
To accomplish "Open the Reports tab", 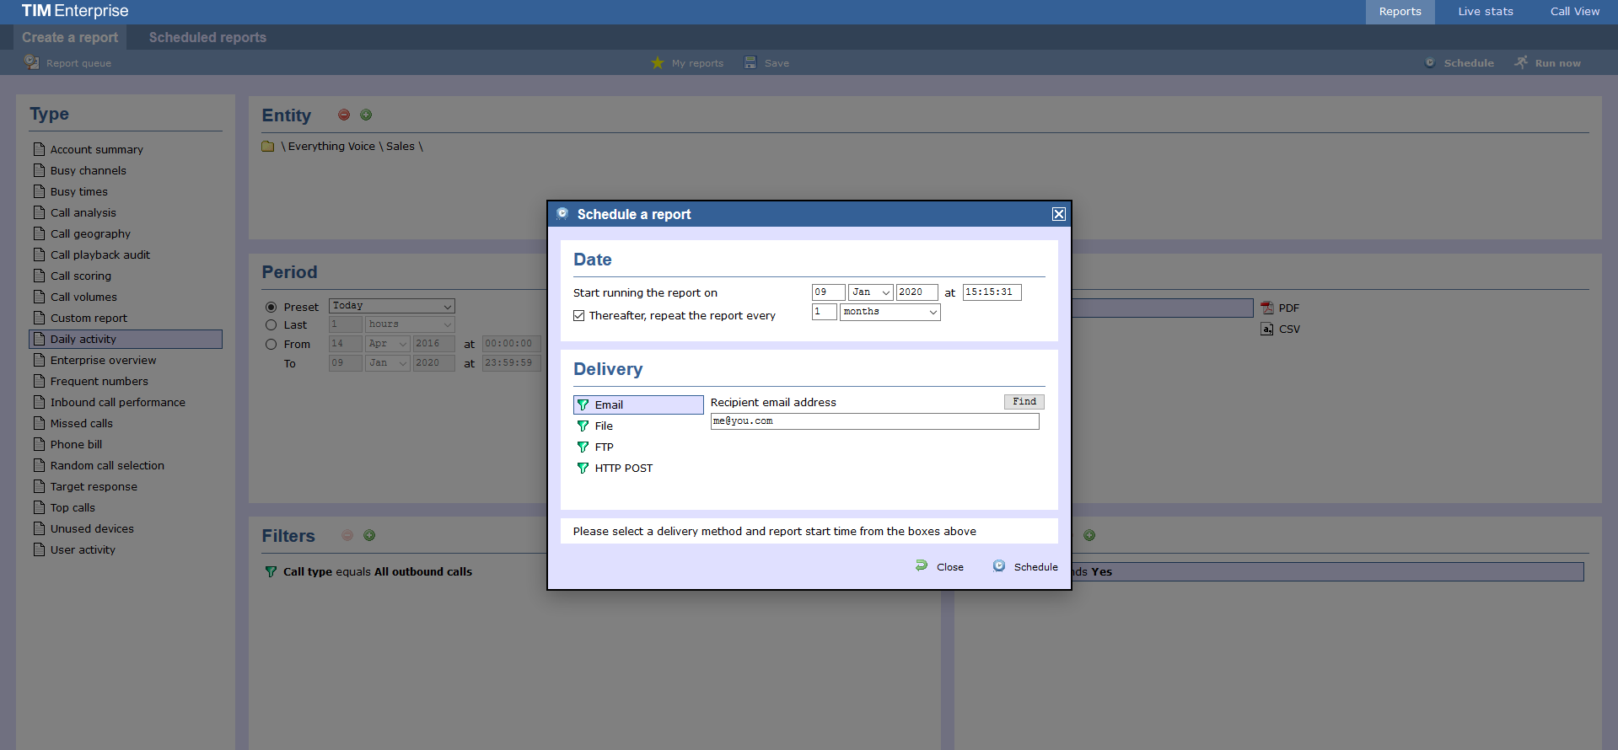I will [x=1400, y=12].
